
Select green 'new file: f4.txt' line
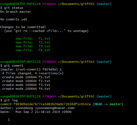point(33,50)
